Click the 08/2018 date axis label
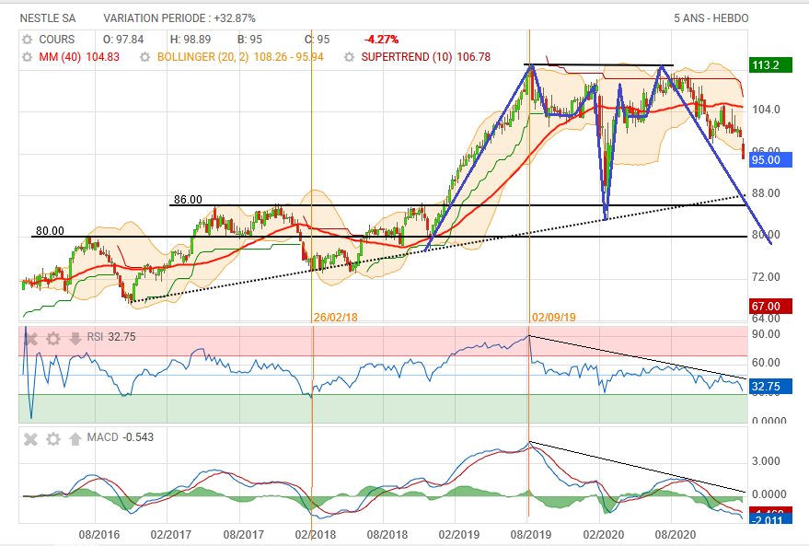 pyautogui.click(x=387, y=534)
